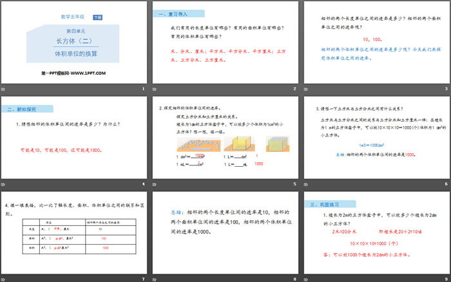The height and width of the screenshot is (282, 451).
Task: Click slide number 7 label
Action: click(x=143, y=279)
